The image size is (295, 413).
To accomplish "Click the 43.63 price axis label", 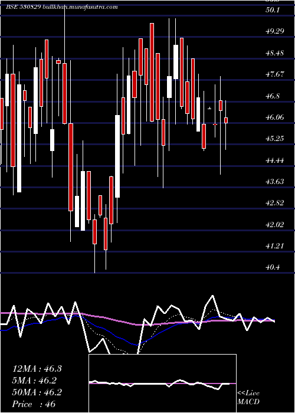I will coord(274,182).
